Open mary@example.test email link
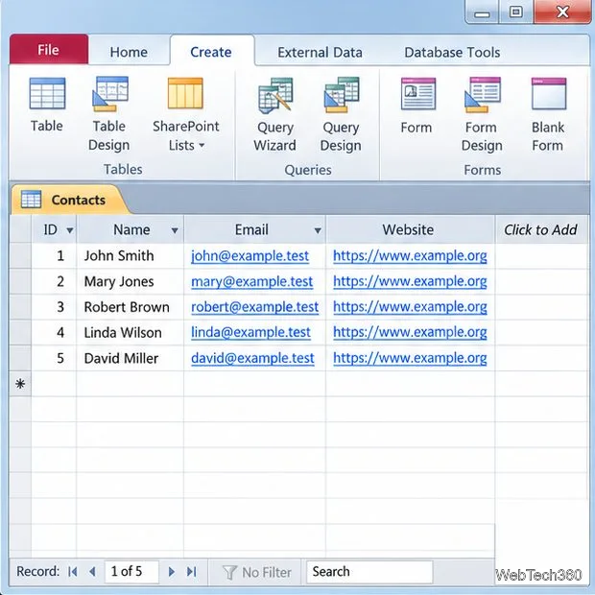 point(252,281)
